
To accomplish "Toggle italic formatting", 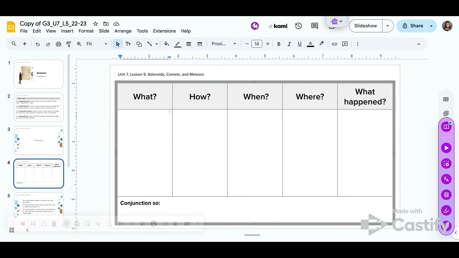I will [289, 44].
